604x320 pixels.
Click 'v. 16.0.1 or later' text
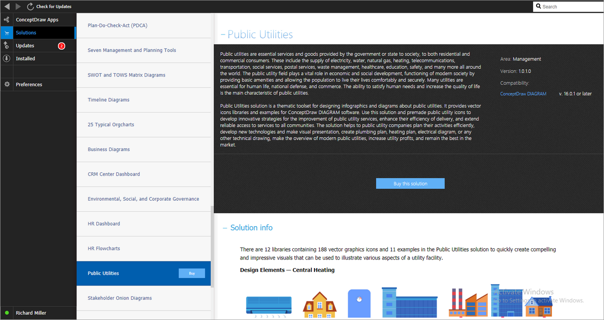[x=575, y=94]
